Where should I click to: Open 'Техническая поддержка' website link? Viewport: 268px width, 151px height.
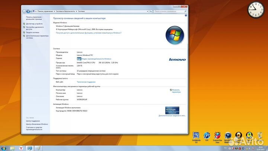(86, 82)
